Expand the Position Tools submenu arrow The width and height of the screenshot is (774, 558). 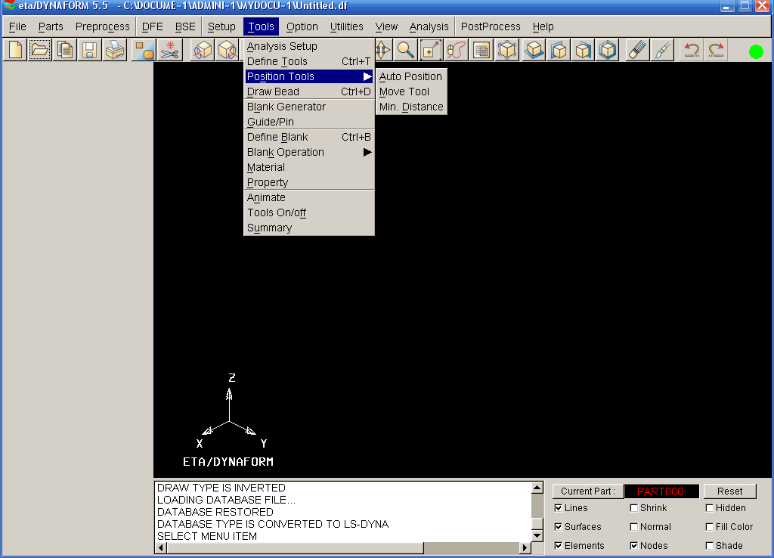(x=367, y=76)
